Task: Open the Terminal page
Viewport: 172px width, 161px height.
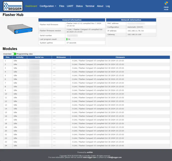Action: [90, 6]
